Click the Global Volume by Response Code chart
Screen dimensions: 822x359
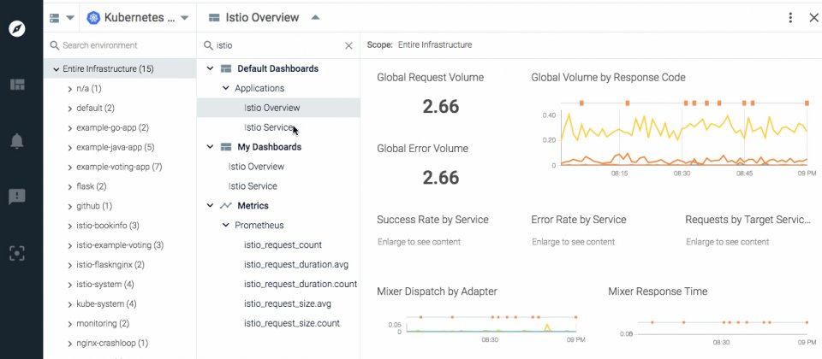click(x=682, y=137)
